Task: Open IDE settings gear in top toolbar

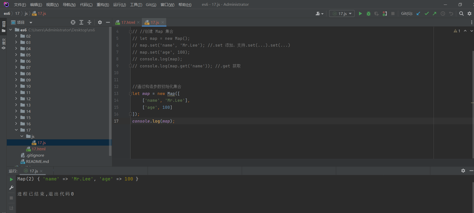Action: coord(469,14)
